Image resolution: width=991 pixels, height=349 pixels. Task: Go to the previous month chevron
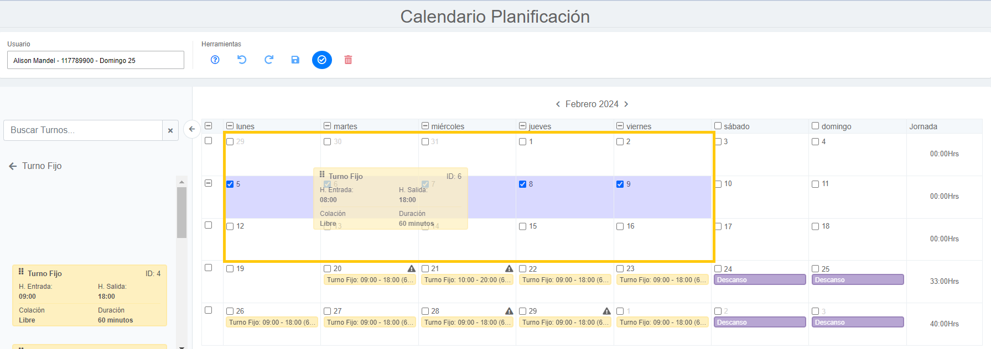(558, 104)
